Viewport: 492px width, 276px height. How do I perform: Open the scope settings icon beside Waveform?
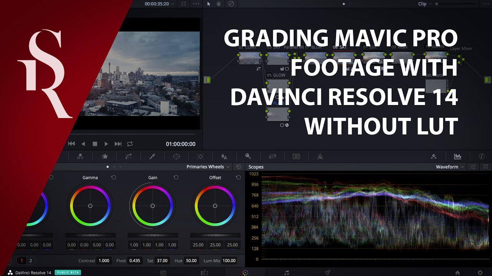[473, 167]
